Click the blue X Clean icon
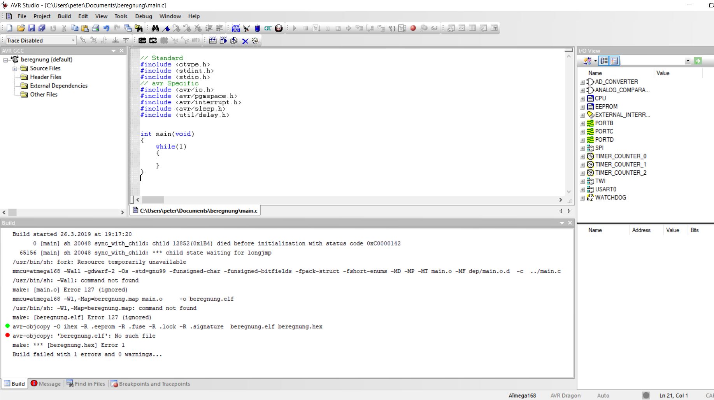Viewport: 714px width, 400px height. [245, 41]
